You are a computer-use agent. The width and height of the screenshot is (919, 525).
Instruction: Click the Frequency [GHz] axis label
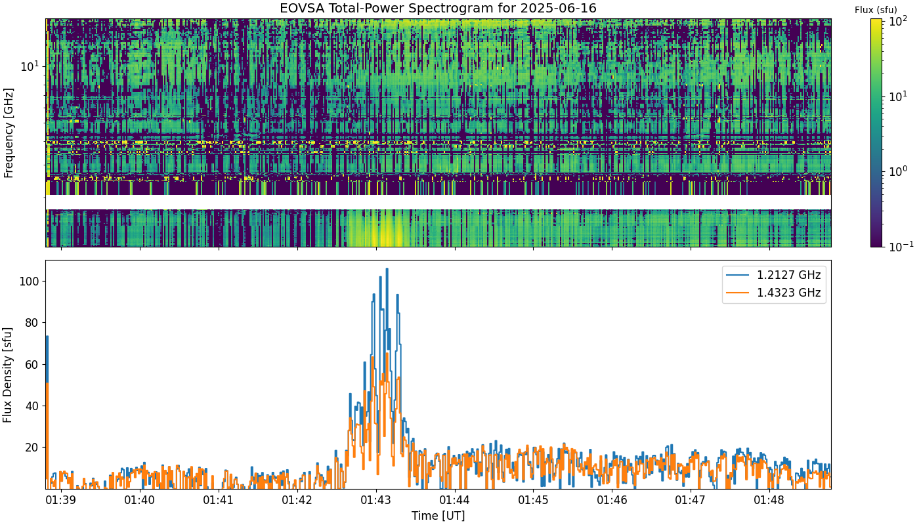click(8, 133)
